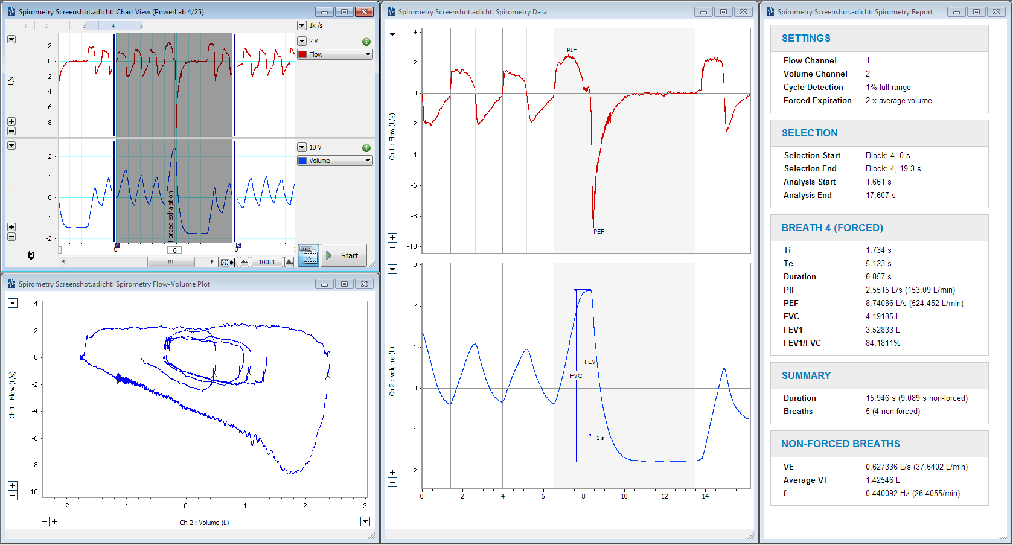The image size is (1013, 545).
Task: Zoom in Flow-Volume Plot horizontal axis
Action: (x=54, y=521)
